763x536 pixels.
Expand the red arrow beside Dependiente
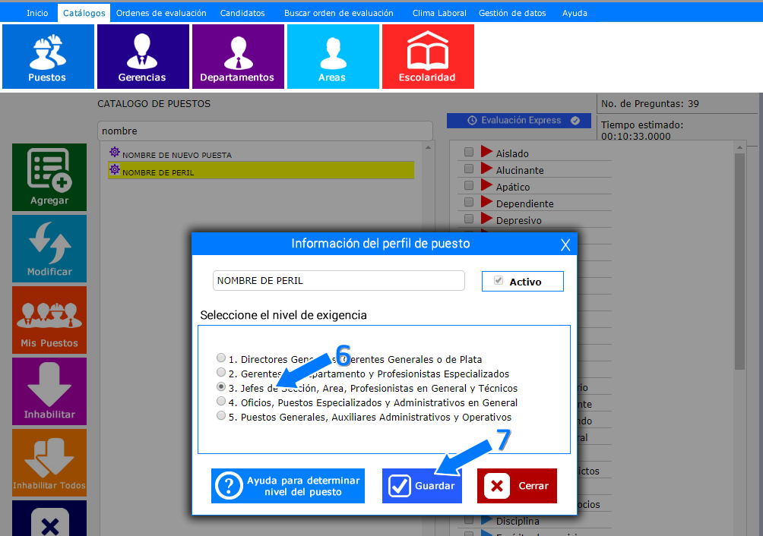[x=486, y=202]
